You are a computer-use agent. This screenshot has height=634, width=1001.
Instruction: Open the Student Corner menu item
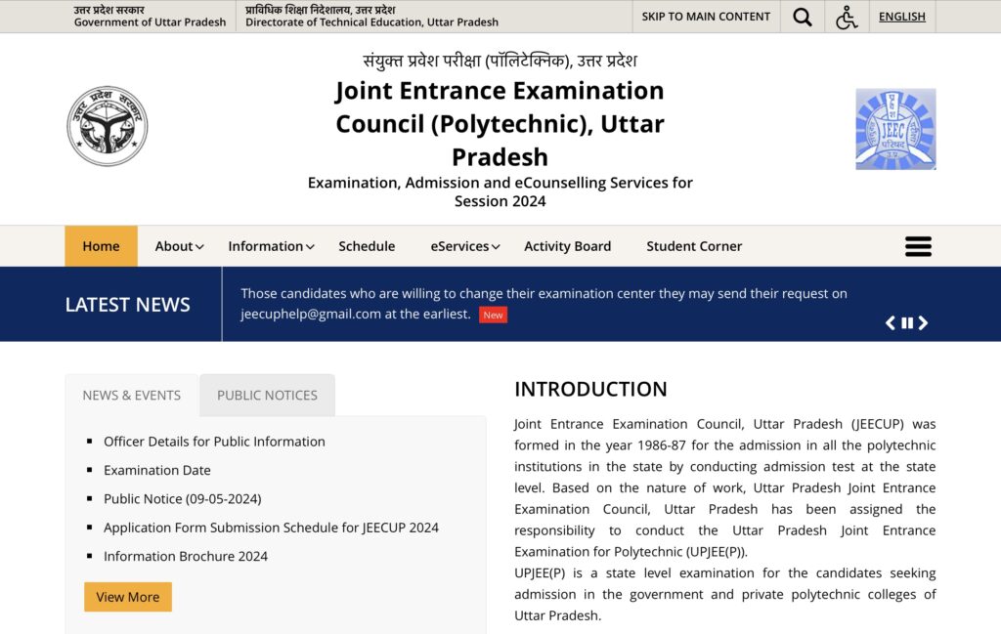pyautogui.click(x=694, y=246)
